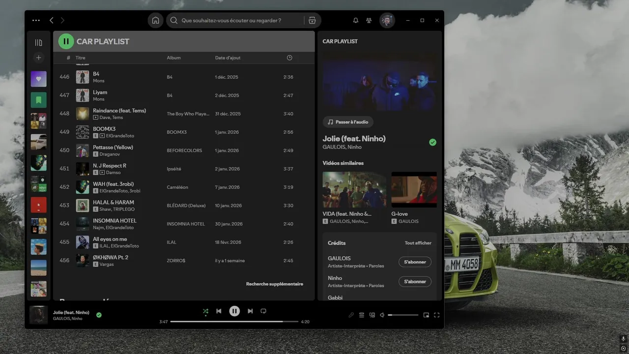The image size is (629, 354).
Task: Select Pettasse (Yellow) track
Action: click(184, 150)
